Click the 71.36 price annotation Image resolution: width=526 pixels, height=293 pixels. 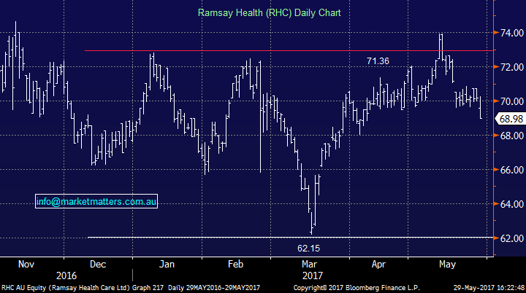point(378,61)
